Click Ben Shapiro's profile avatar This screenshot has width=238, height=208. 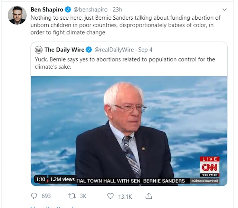click(x=17, y=15)
